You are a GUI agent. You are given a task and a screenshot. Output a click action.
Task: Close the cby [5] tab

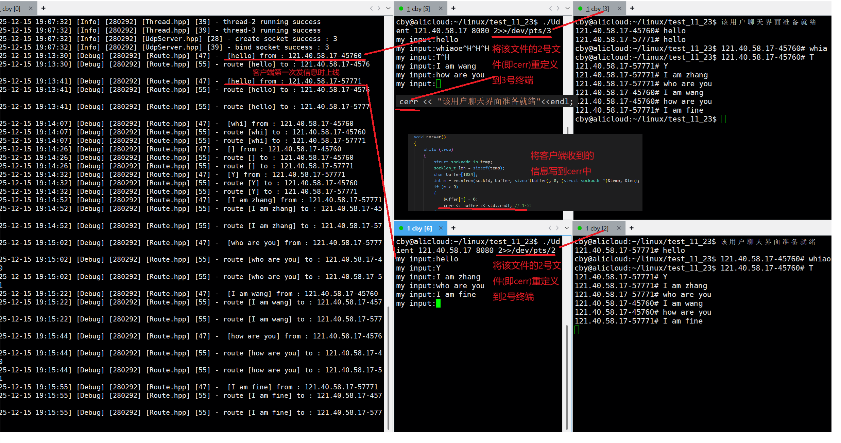pyautogui.click(x=441, y=8)
